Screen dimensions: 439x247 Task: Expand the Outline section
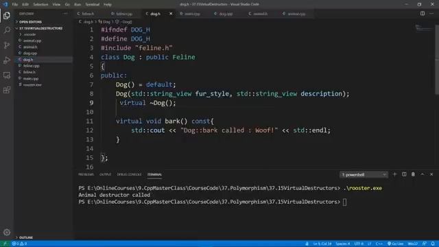(x=26, y=237)
